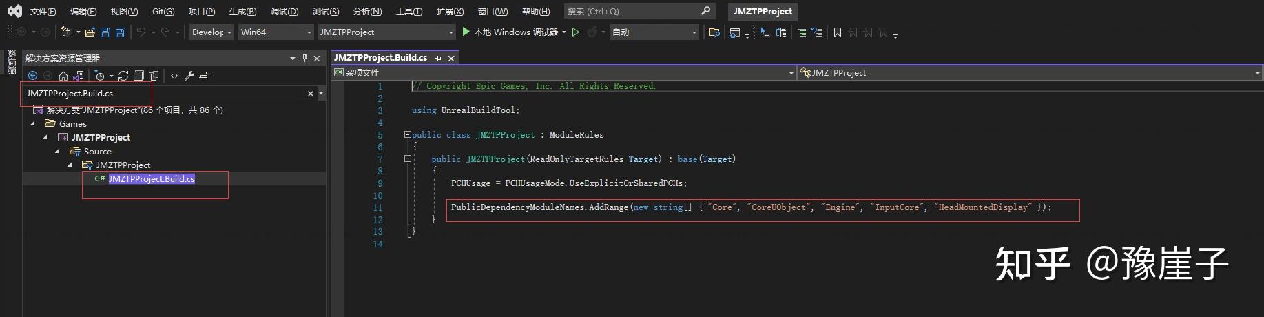Close the JMZTPProject.Build.cs editor tab
This screenshot has width=1264, height=317.
point(451,59)
